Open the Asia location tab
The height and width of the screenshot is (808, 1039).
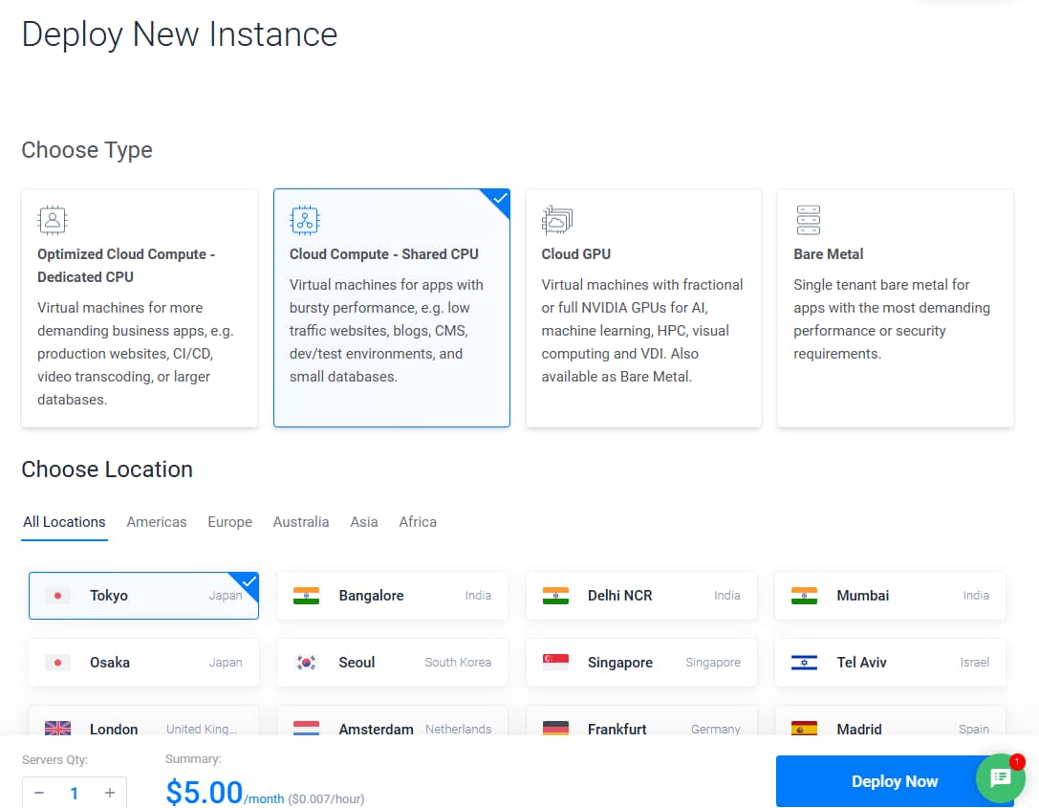[x=364, y=522]
